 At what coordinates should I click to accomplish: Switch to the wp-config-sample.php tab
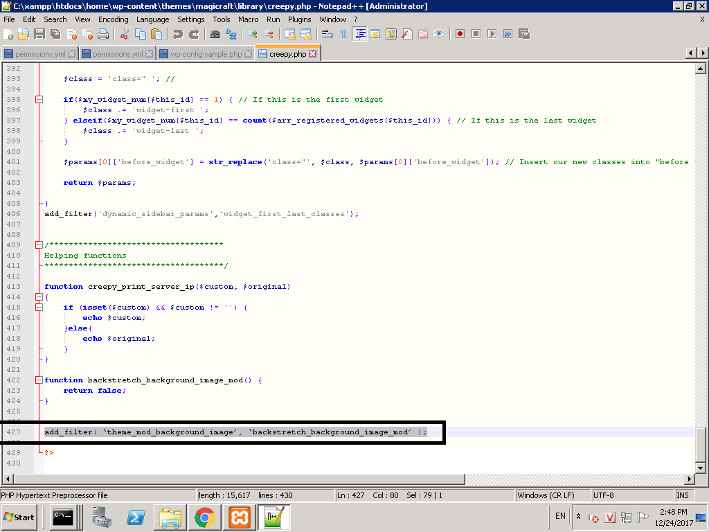[206, 54]
